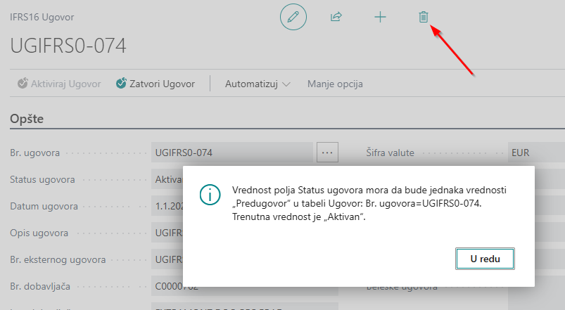
Task: Click the Šifra valute EUR field
Action: [536, 153]
